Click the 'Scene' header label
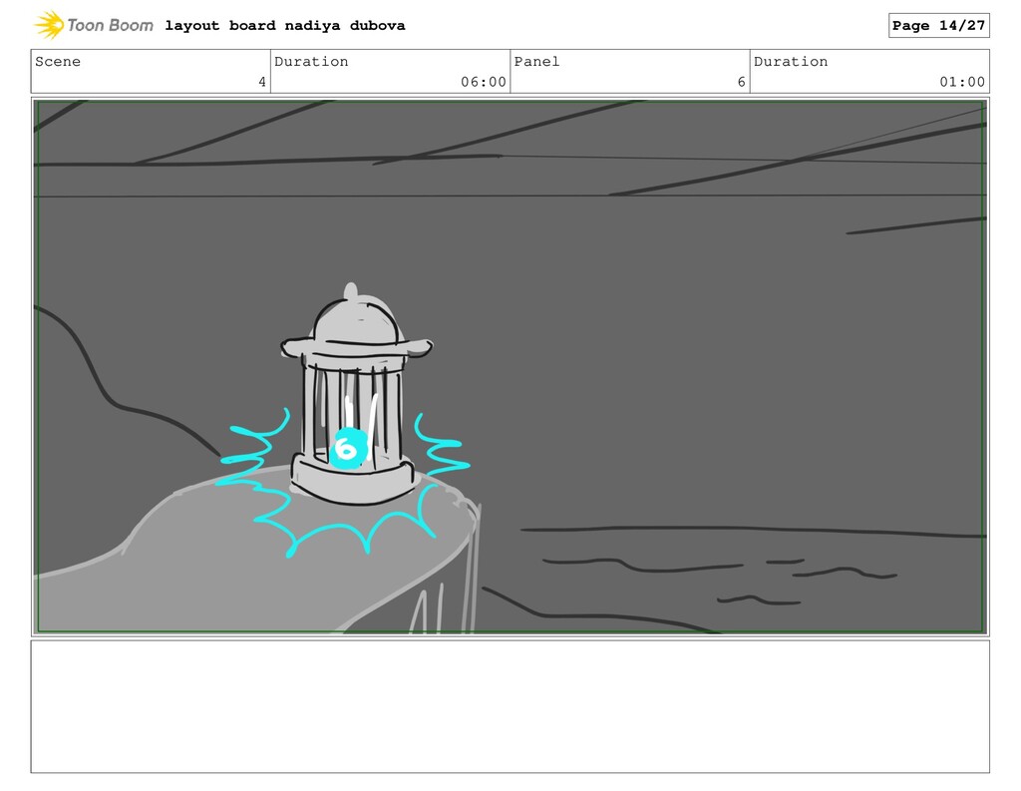 [x=58, y=61]
